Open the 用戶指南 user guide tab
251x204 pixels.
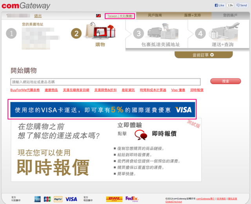[x=155, y=15]
